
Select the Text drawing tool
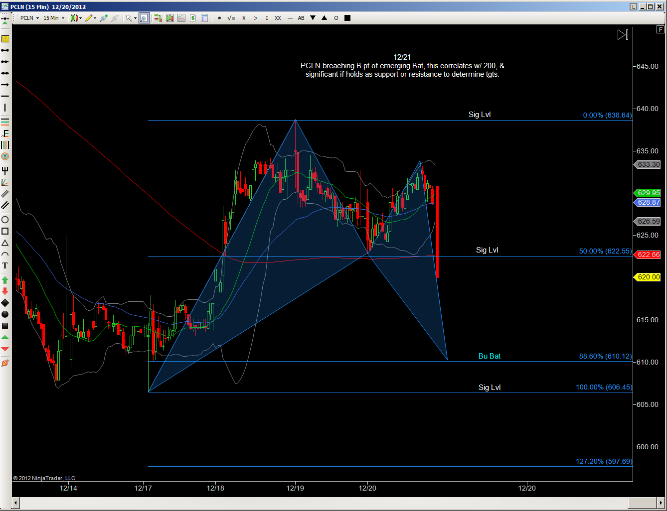tap(5, 265)
